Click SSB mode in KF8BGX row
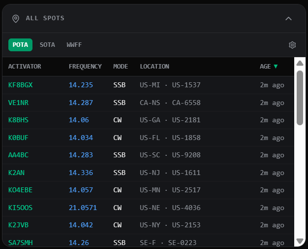The width and height of the screenshot is (308, 249). pyautogui.click(x=120, y=85)
